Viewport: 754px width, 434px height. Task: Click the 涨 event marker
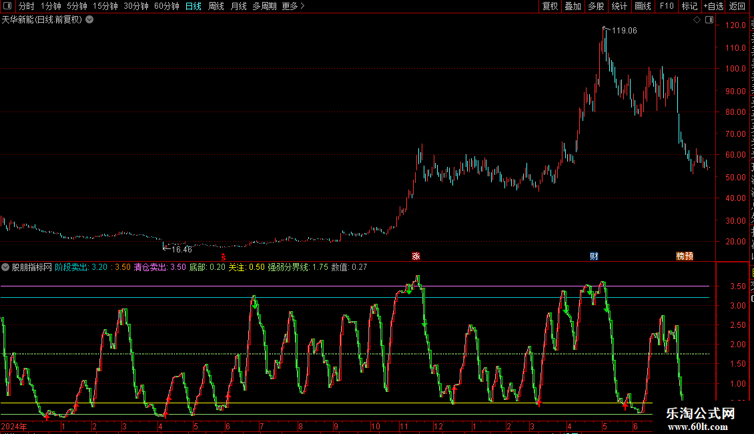click(416, 256)
